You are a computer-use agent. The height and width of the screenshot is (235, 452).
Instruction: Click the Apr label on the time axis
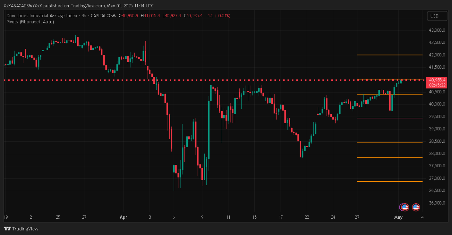(123, 217)
